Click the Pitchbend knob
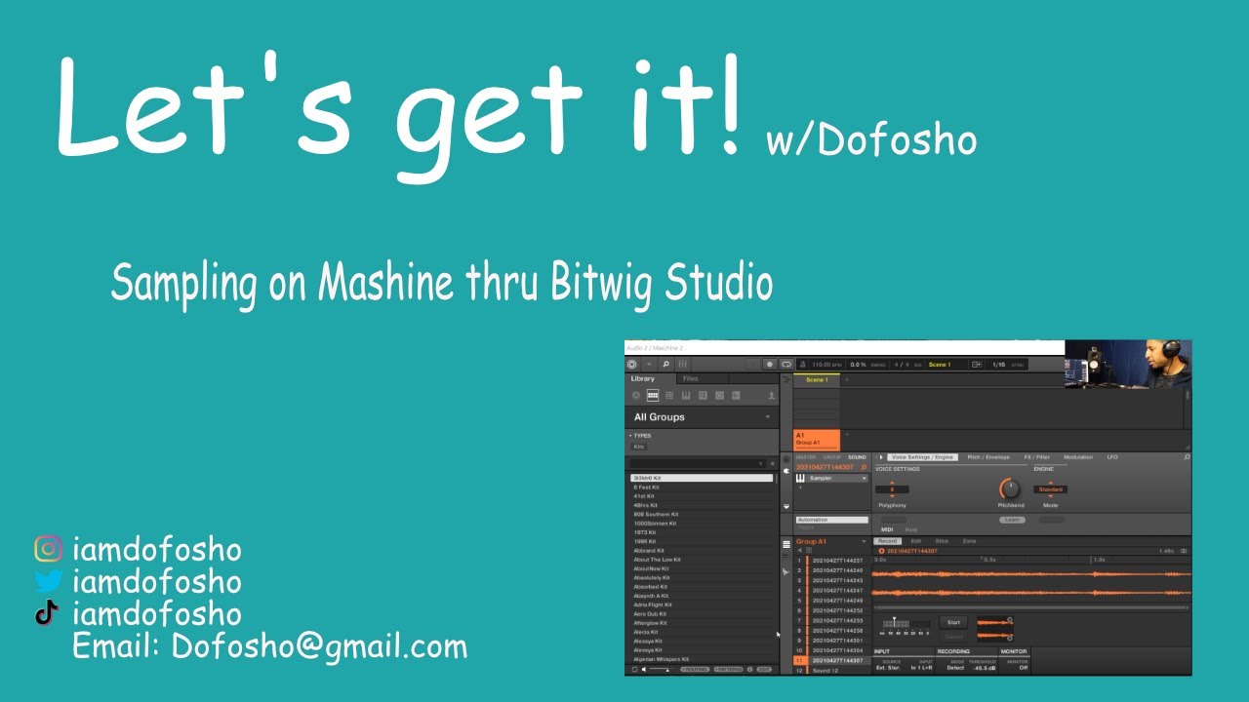The height and width of the screenshot is (702, 1249). pos(1010,488)
